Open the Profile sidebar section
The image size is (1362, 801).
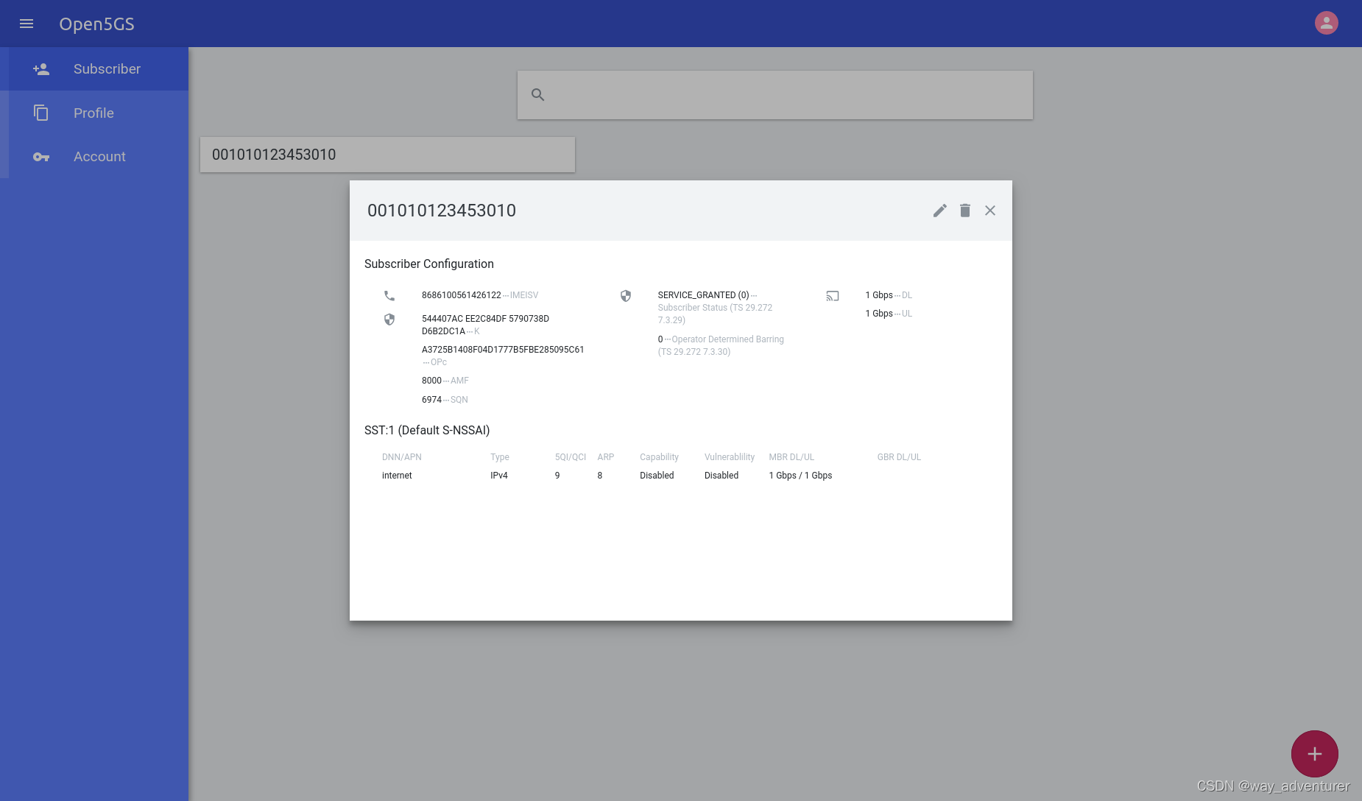pos(94,113)
